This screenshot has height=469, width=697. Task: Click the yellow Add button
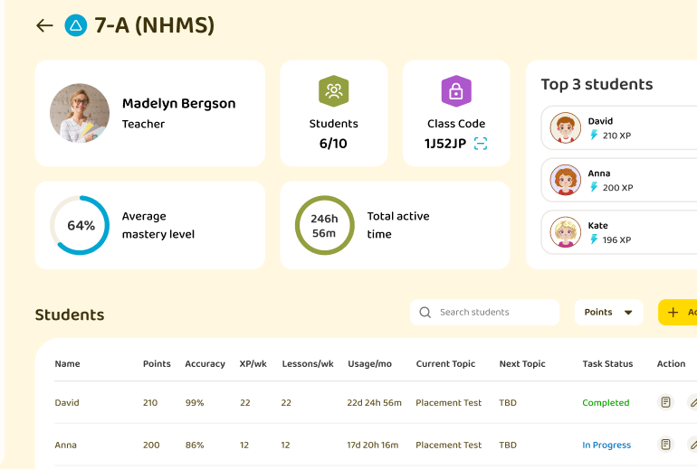tap(677, 313)
